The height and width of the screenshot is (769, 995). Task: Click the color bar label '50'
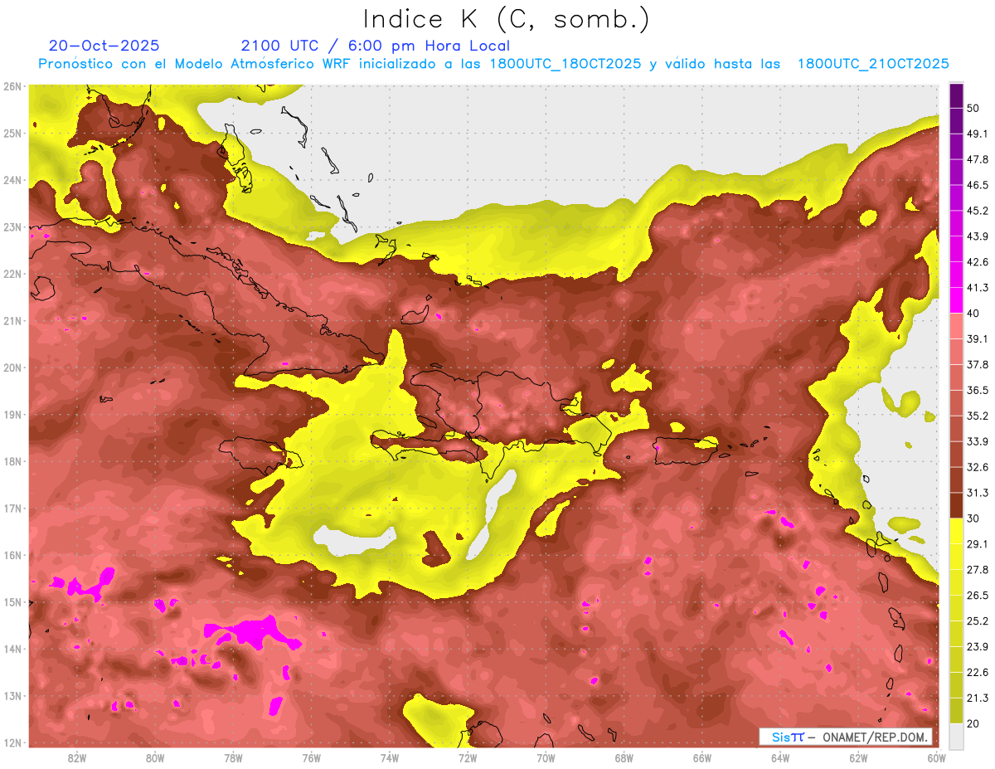click(974, 109)
